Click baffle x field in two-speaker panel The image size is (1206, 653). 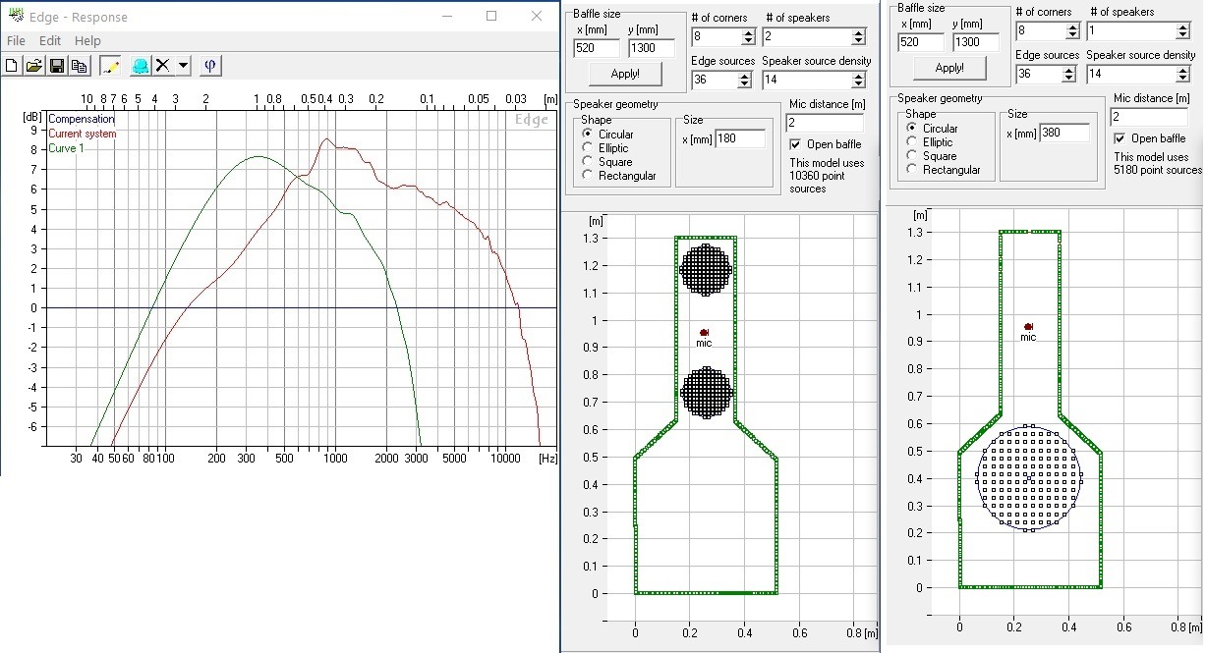(598, 48)
